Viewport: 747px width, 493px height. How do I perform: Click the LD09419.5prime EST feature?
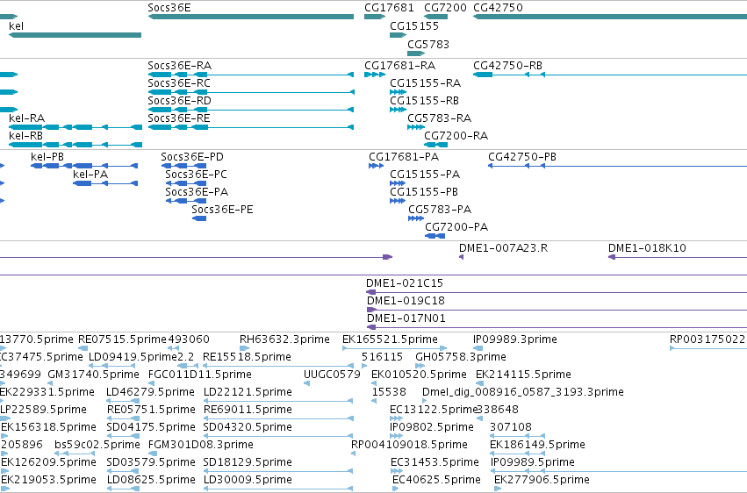pyautogui.click(x=114, y=366)
